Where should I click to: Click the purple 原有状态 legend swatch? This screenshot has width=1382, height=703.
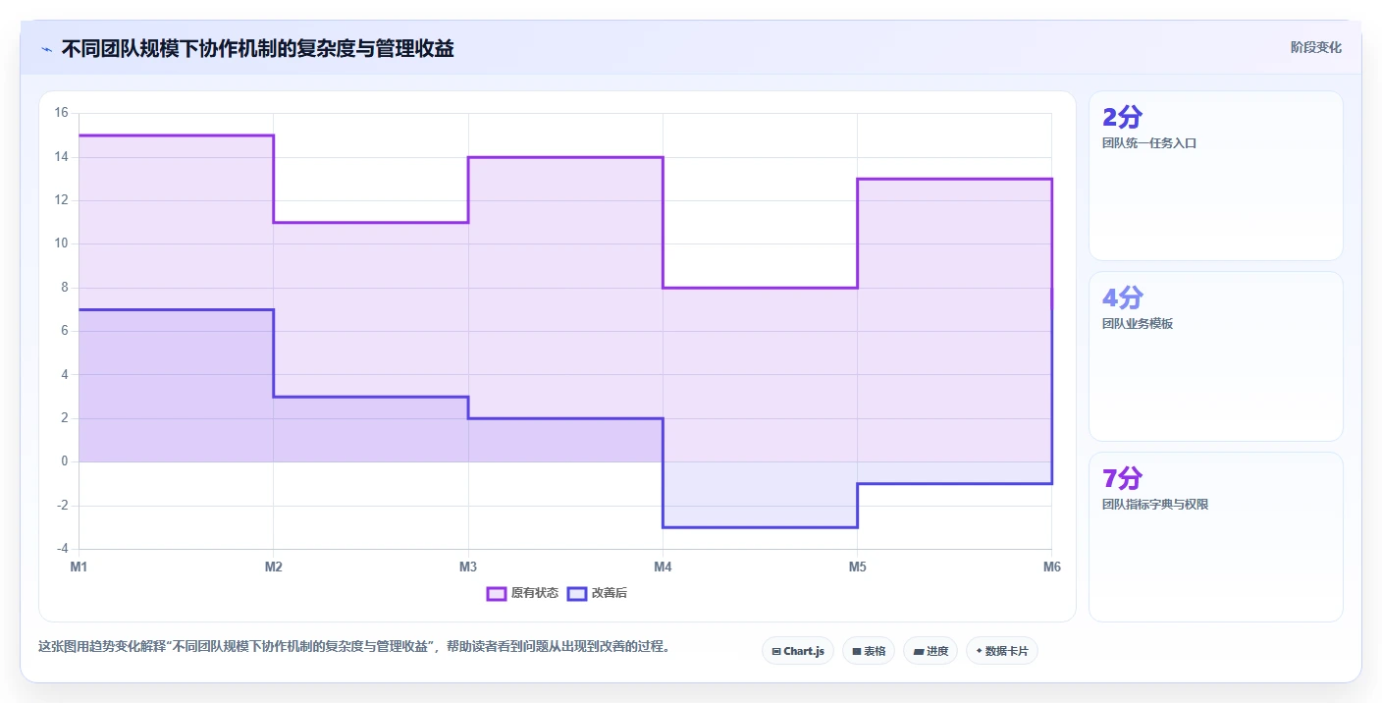(x=497, y=593)
